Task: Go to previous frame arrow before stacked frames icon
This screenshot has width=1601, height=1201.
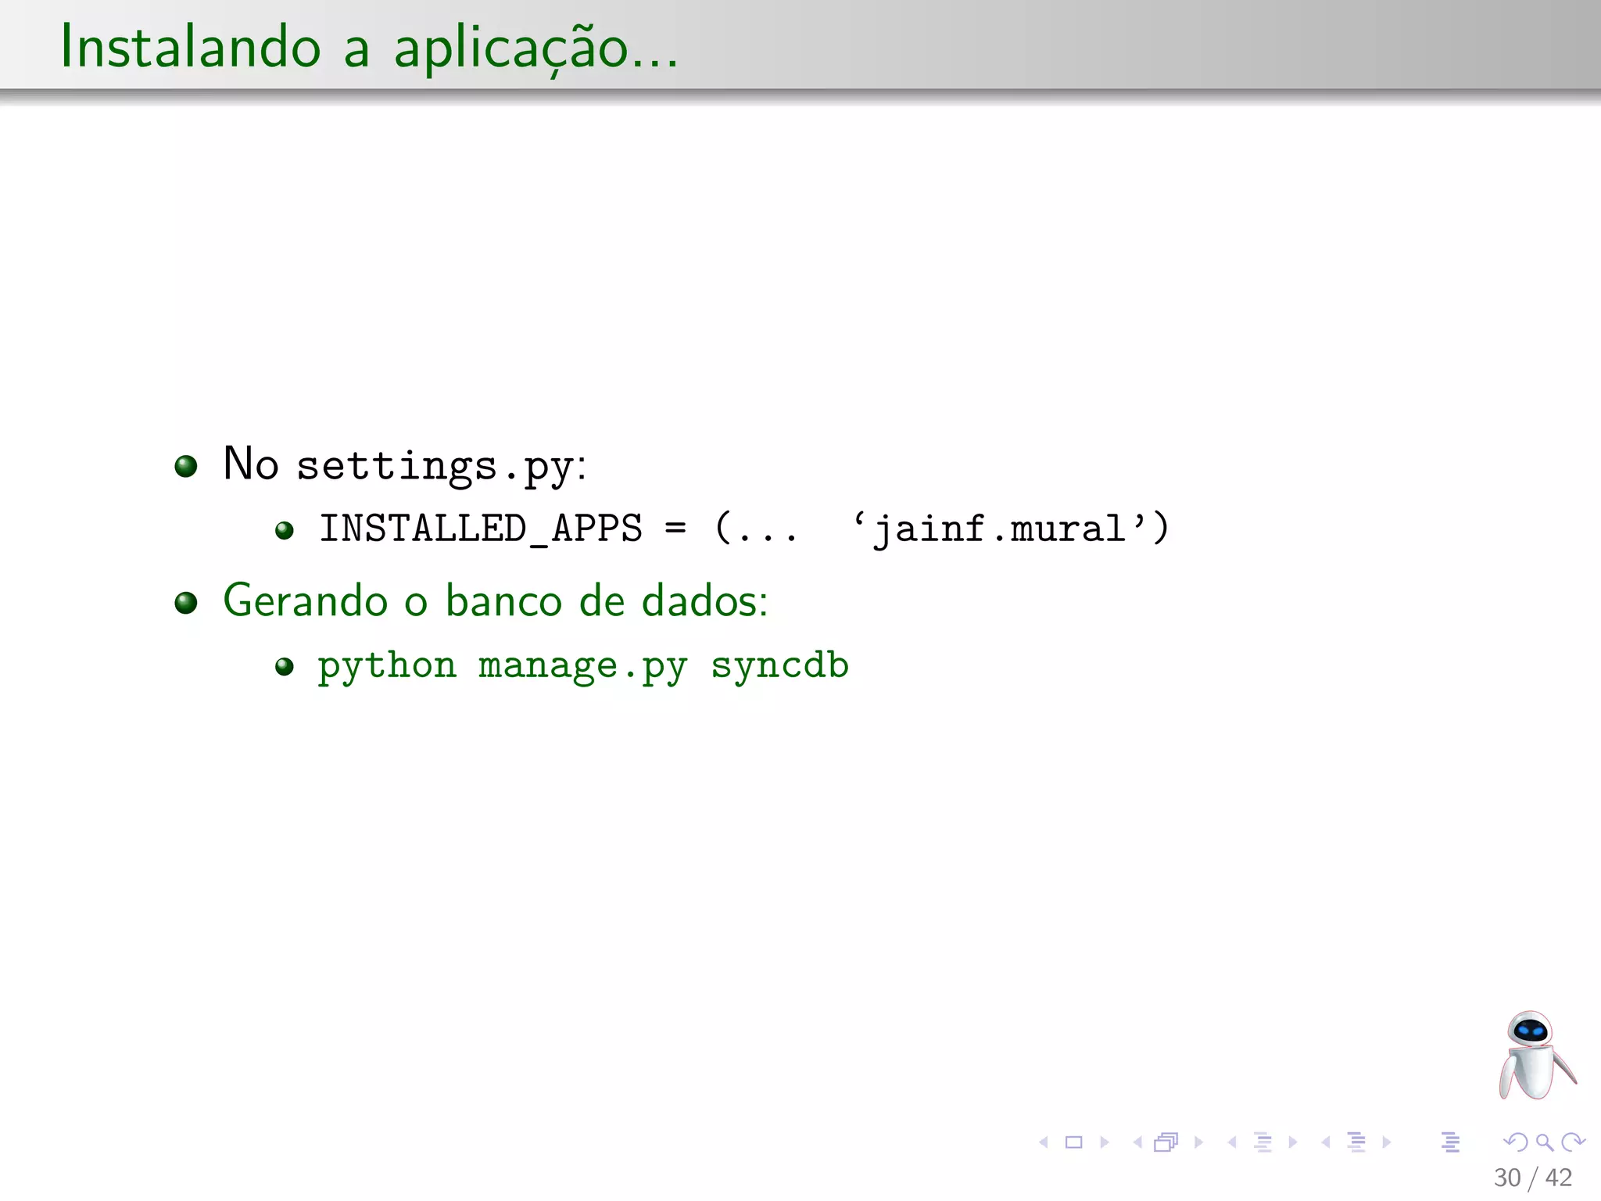Action: coord(1137,1142)
